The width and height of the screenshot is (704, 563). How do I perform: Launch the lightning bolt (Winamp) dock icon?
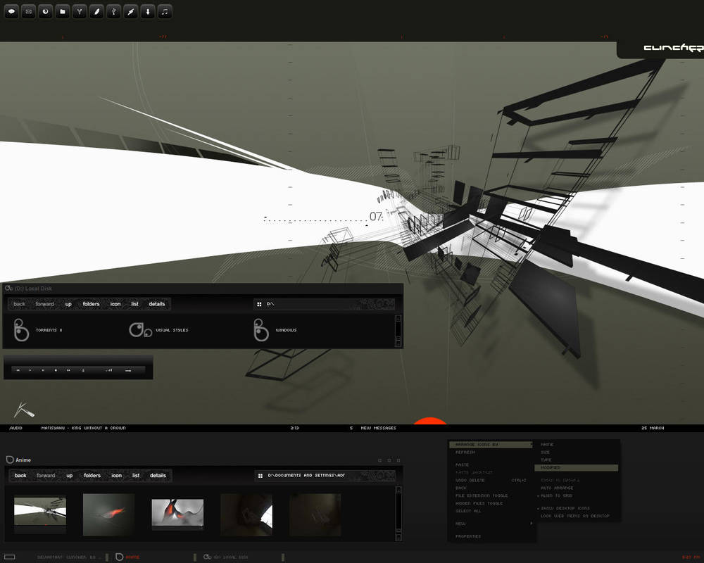(x=131, y=12)
